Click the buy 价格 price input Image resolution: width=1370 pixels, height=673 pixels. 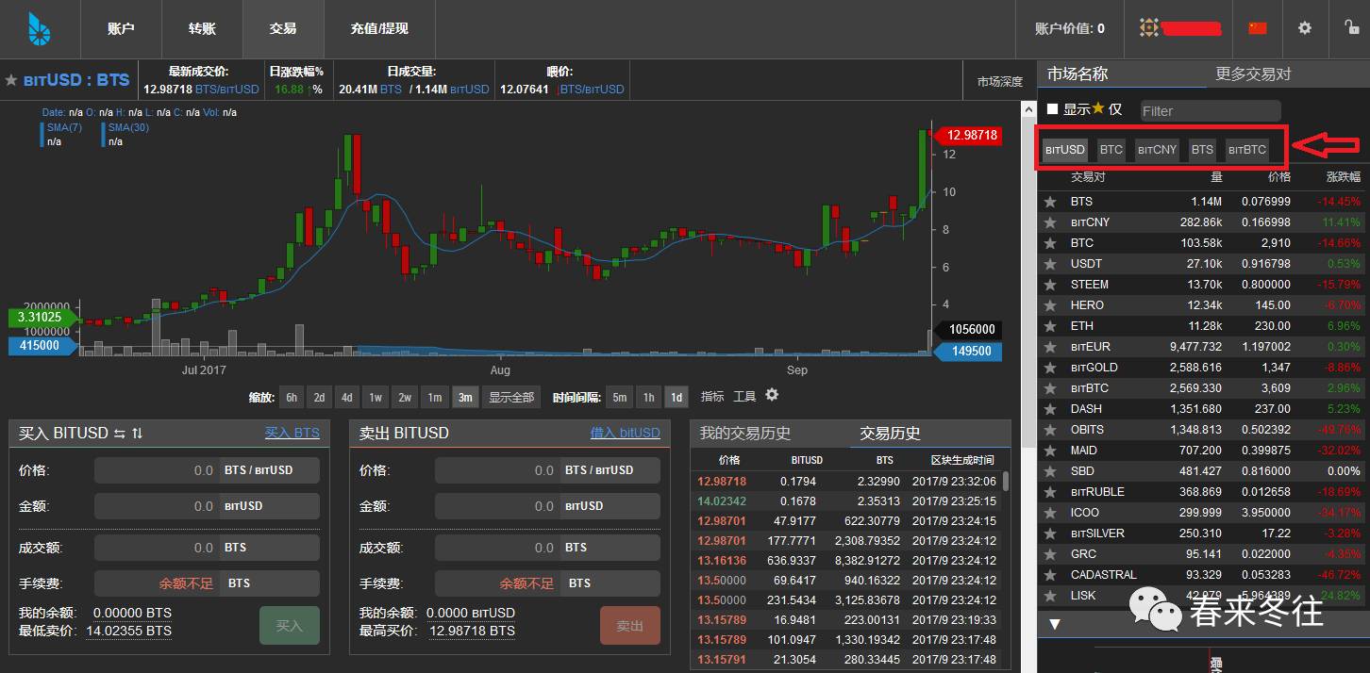[x=156, y=470]
